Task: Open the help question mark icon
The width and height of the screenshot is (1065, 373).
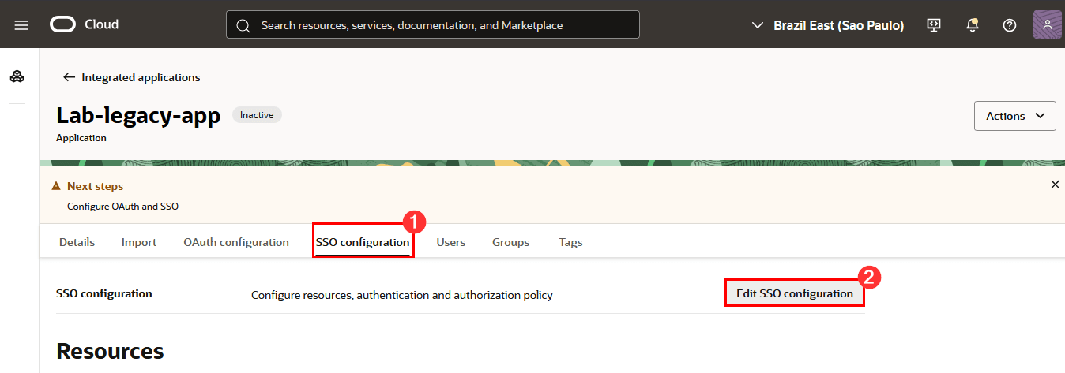Action: point(1009,25)
